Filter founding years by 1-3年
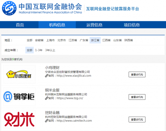This screenshot has height=131, width=166. point(39,50)
